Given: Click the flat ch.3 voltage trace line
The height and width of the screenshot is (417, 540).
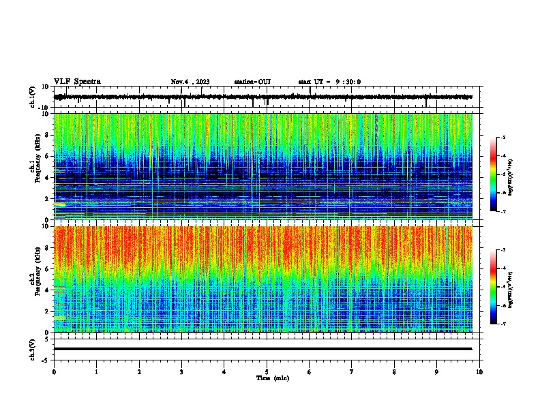Looking at the screenshot, I should point(263,349).
